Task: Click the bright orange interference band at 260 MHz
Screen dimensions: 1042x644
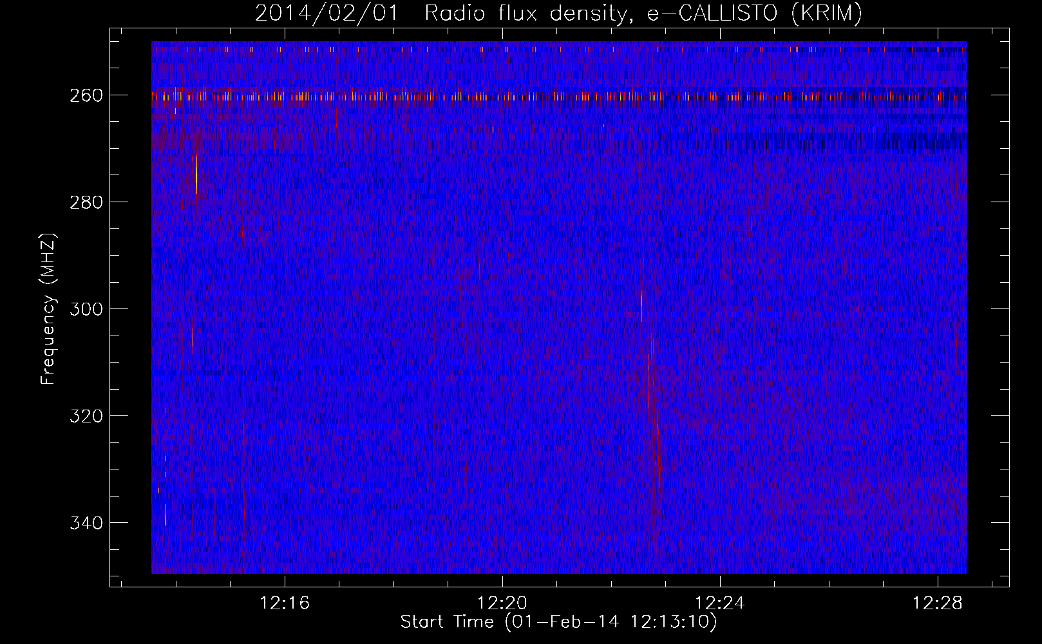Action: point(559,97)
